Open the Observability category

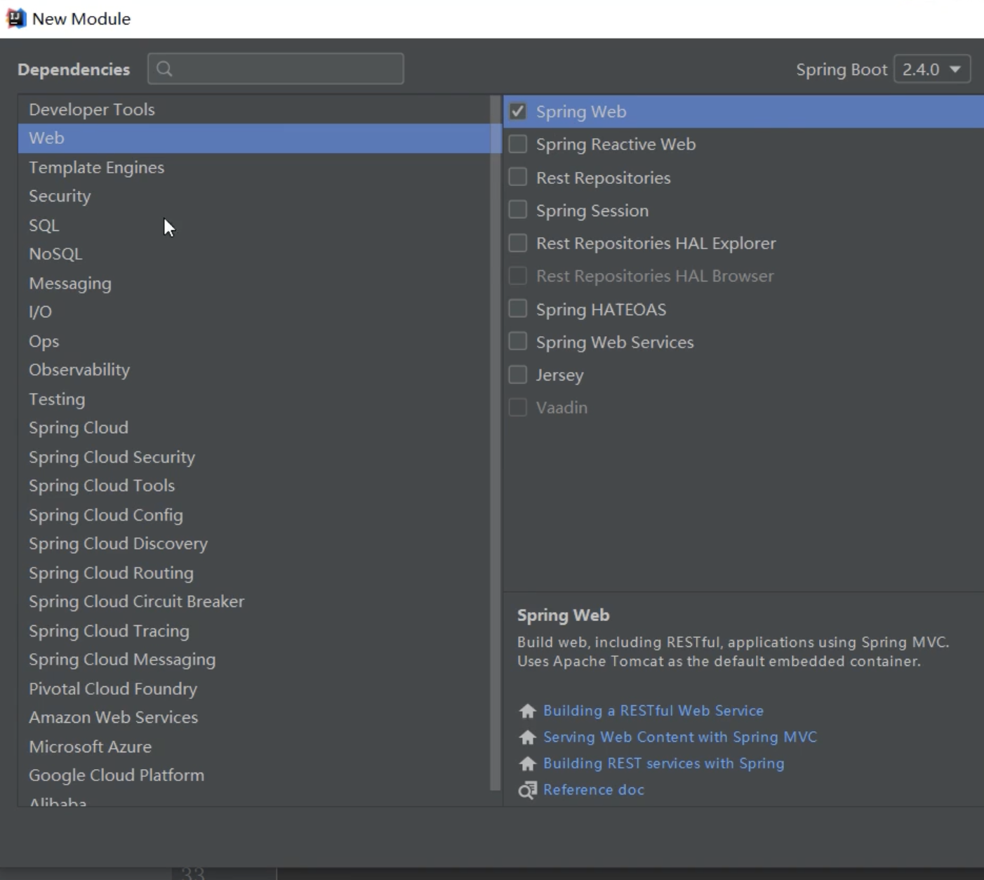point(255,370)
